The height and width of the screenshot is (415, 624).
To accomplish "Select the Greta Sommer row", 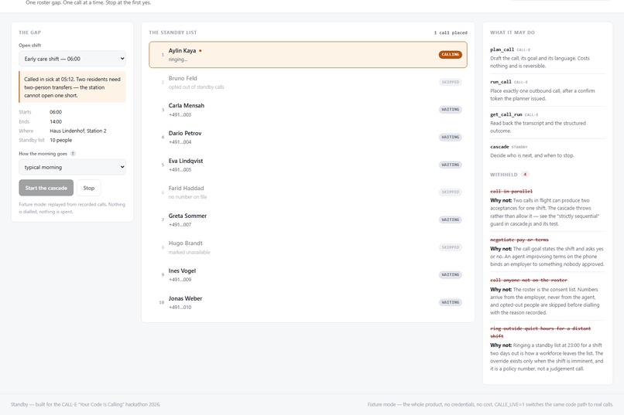I will [308, 220].
